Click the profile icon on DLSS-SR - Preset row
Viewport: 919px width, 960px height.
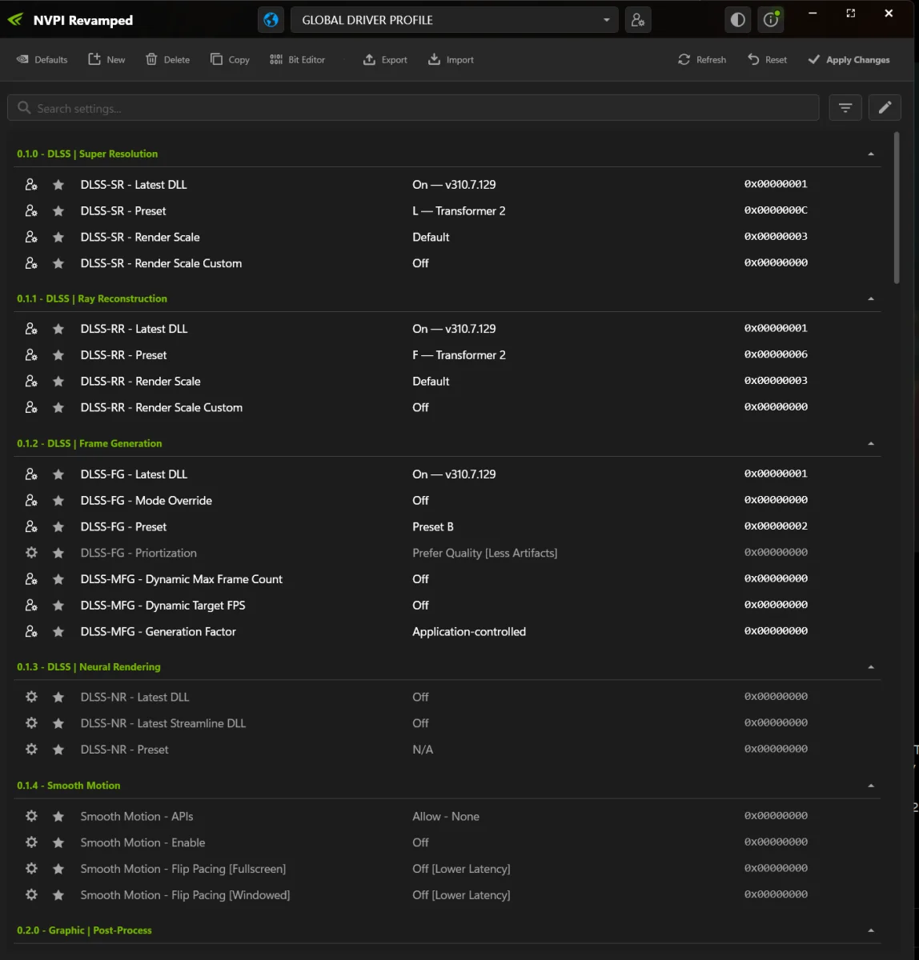click(31, 211)
